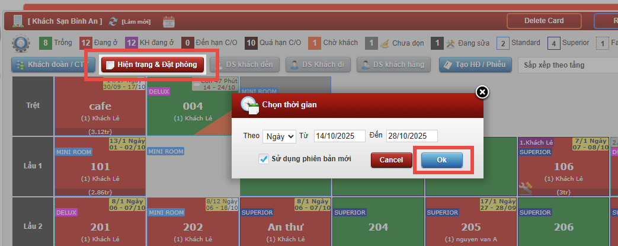Click the tools icon for Đang sửa
The width and height of the screenshot is (618, 246).
(450, 43)
